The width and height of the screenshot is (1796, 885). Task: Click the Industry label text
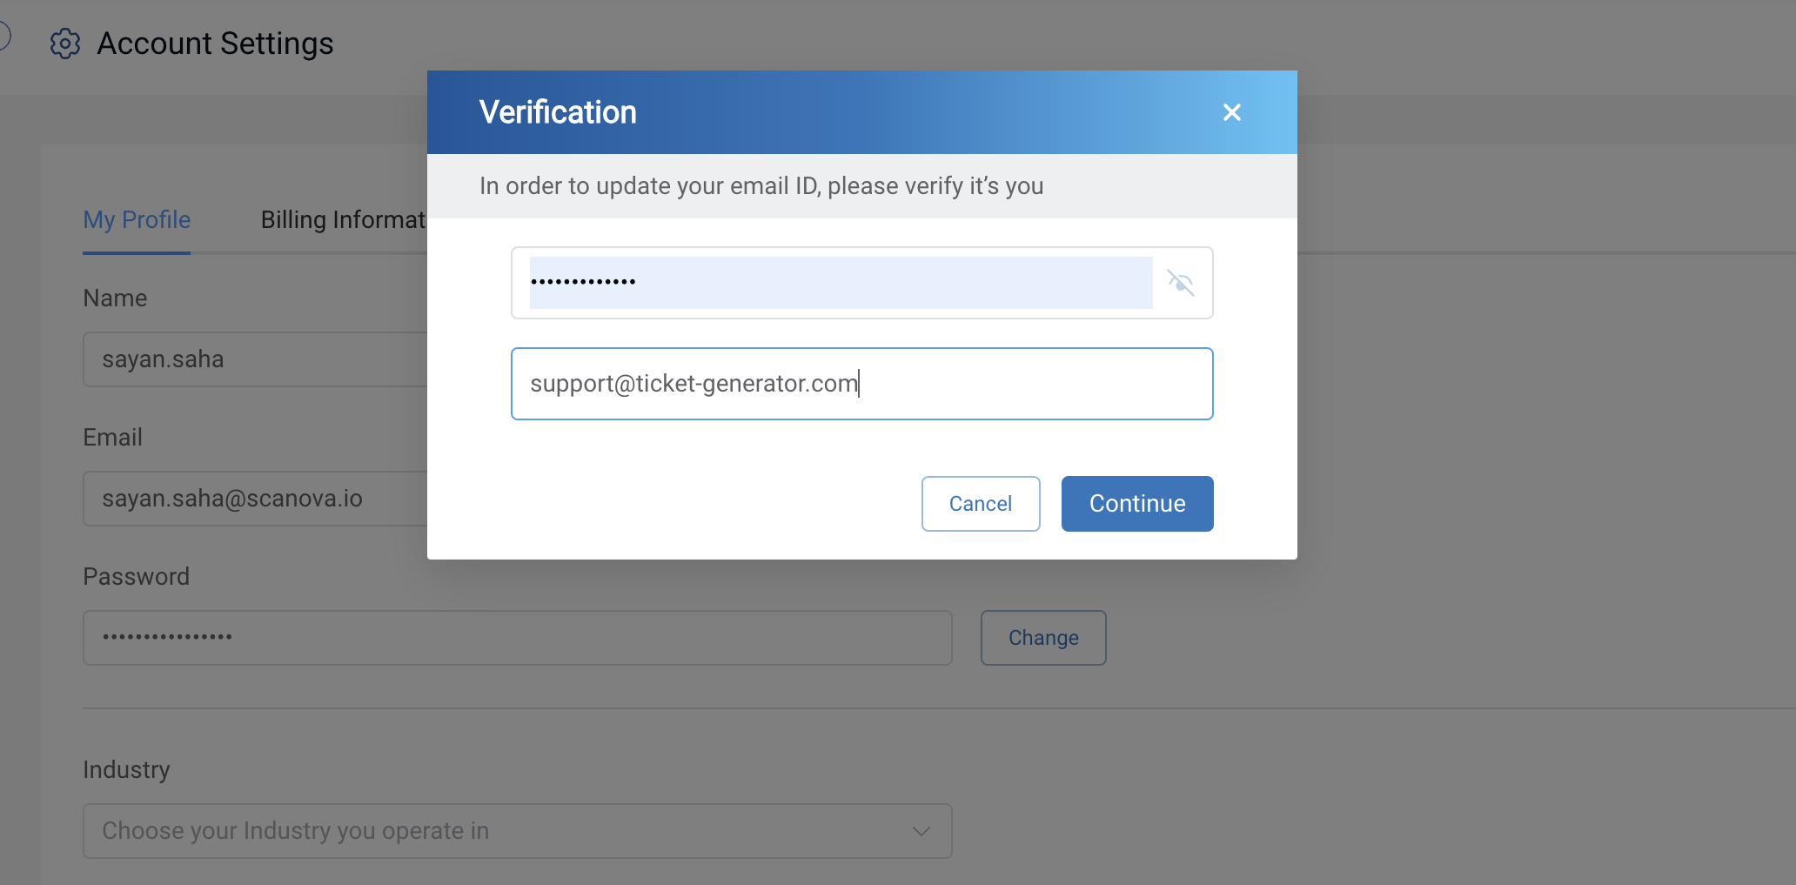pos(126,770)
